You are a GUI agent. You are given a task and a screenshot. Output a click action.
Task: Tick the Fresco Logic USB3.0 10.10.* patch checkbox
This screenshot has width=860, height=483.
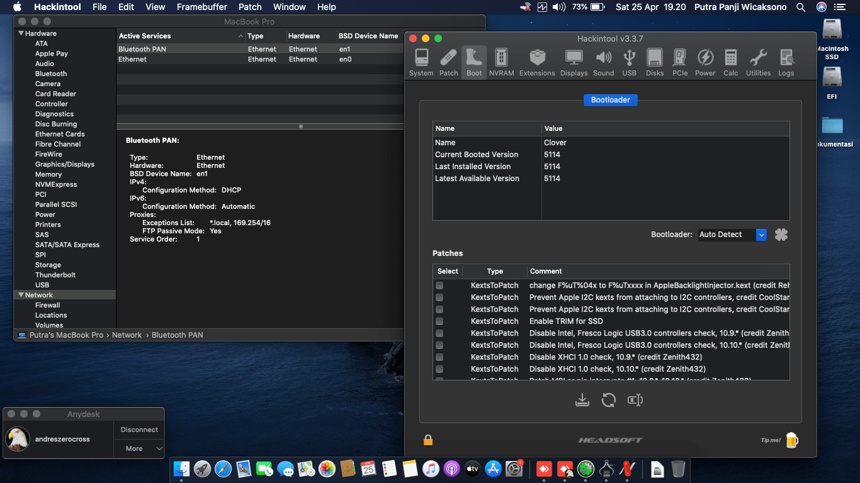pyautogui.click(x=439, y=345)
